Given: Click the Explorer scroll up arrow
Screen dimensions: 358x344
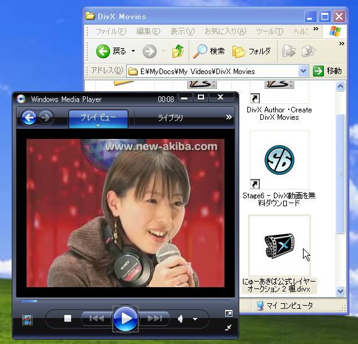Looking at the screenshot, I should [x=340, y=86].
